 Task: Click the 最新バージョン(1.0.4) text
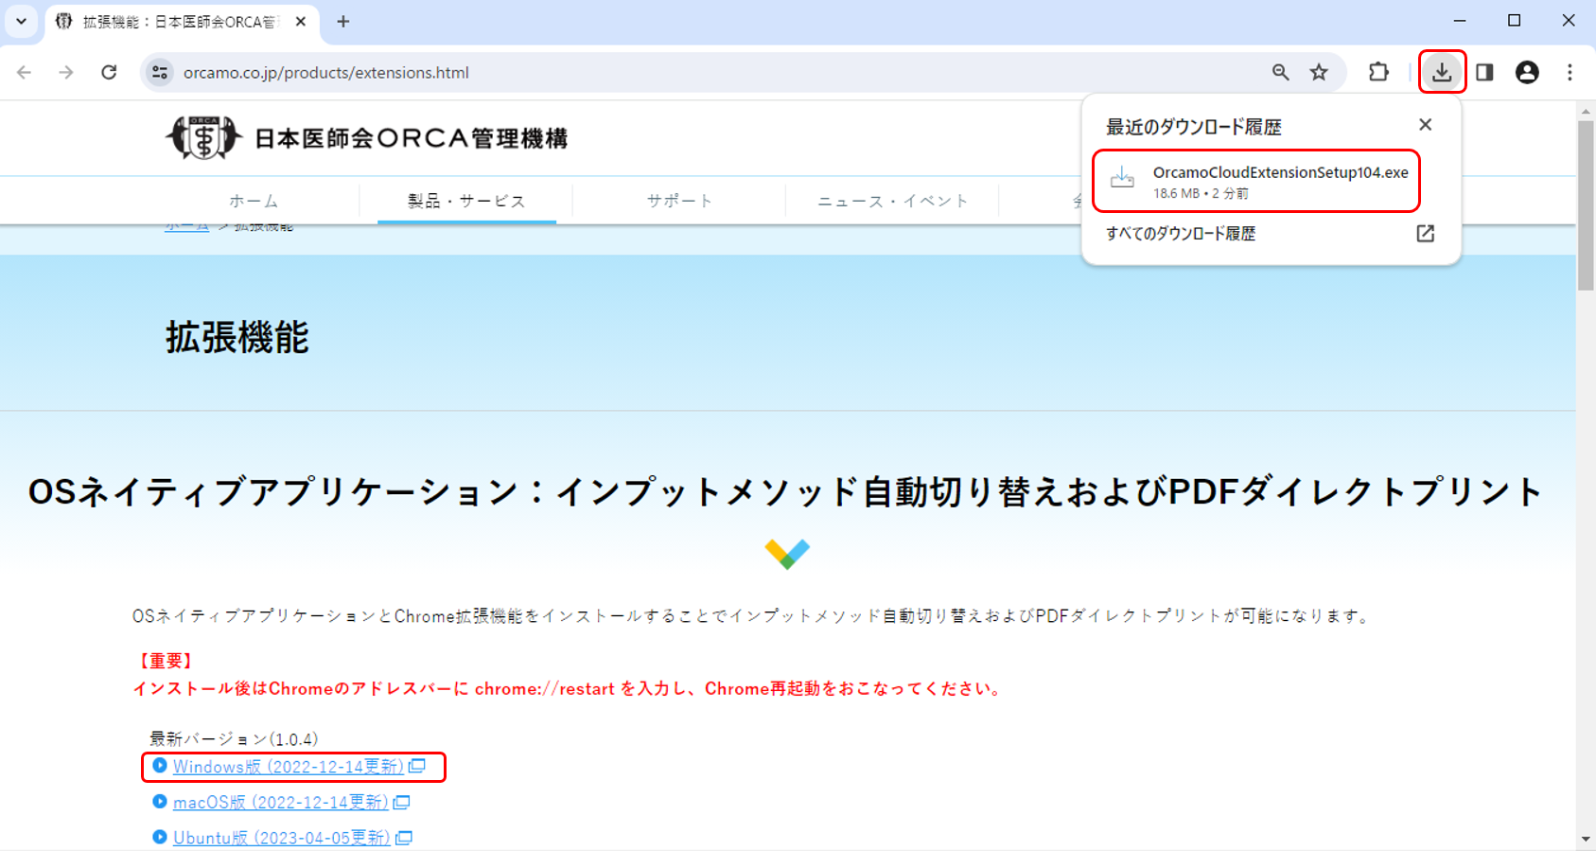(x=234, y=738)
